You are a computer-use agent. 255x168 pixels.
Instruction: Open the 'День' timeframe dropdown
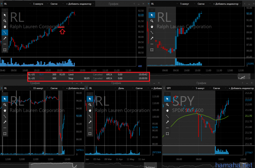click(x=126, y=88)
